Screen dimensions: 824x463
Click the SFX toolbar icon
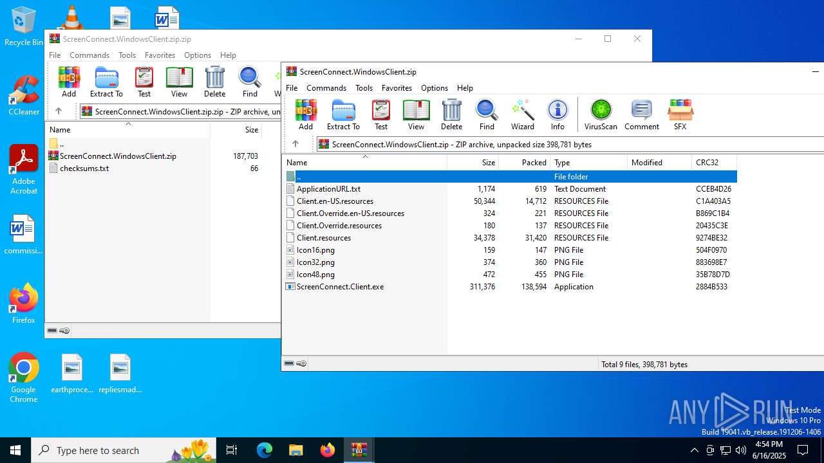point(680,115)
